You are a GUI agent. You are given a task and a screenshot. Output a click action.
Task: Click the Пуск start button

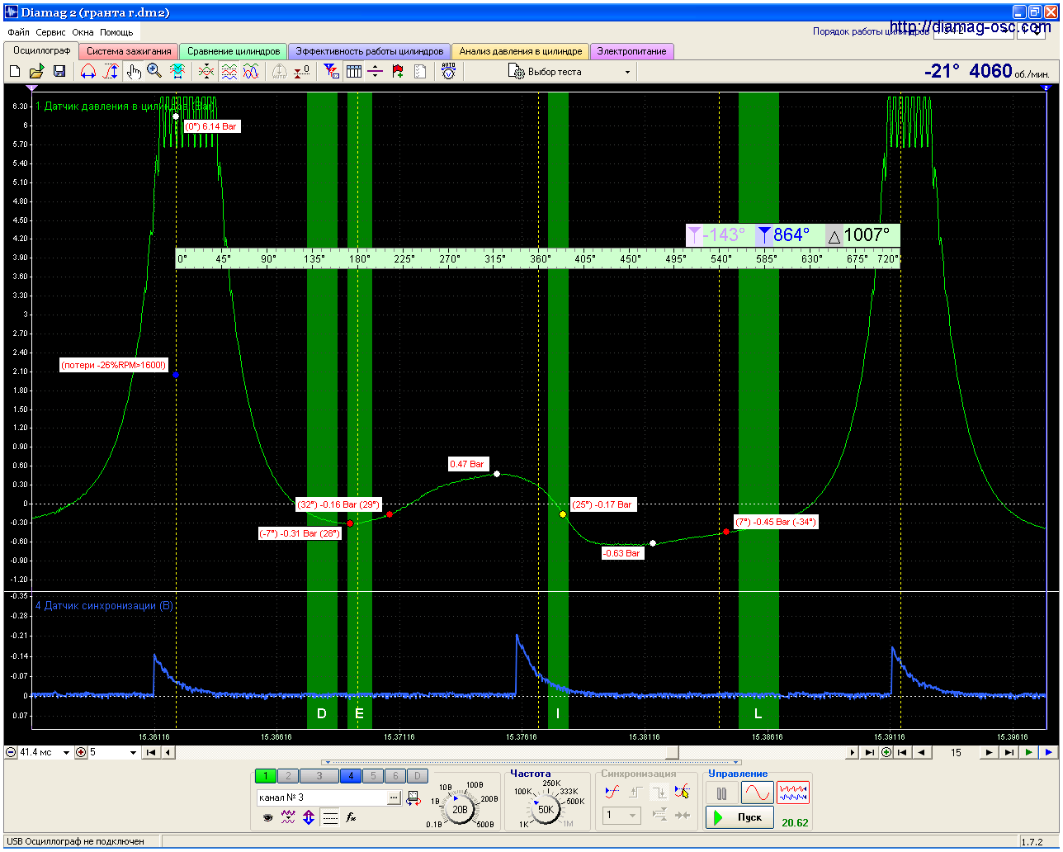[740, 817]
